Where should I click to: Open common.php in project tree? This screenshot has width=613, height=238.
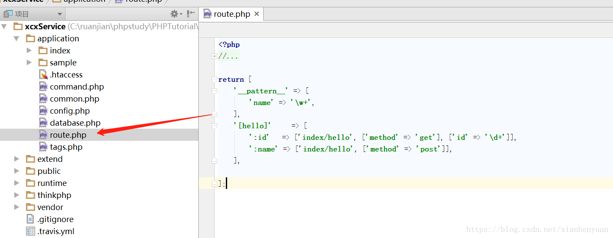[74, 99]
